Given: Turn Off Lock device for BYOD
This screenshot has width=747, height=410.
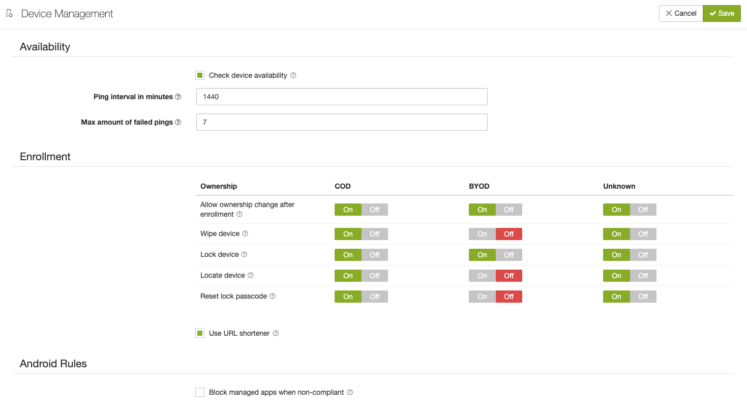Looking at the screenshot, I should click(x=509, y=255).
